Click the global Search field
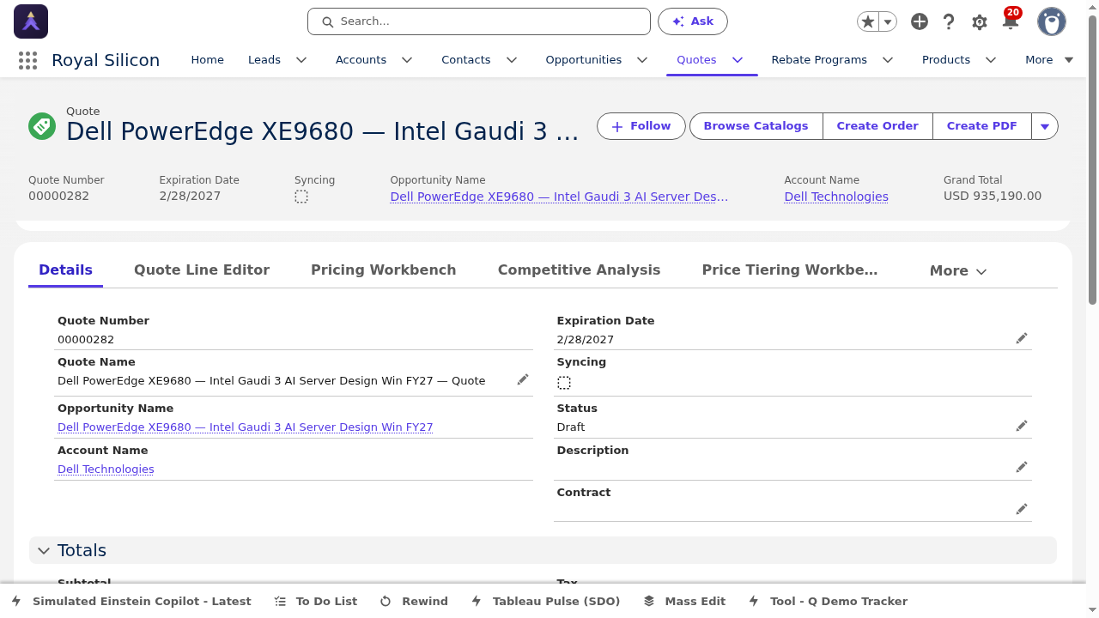Screen dimensions: 1099x618 (x=479, y=21)
